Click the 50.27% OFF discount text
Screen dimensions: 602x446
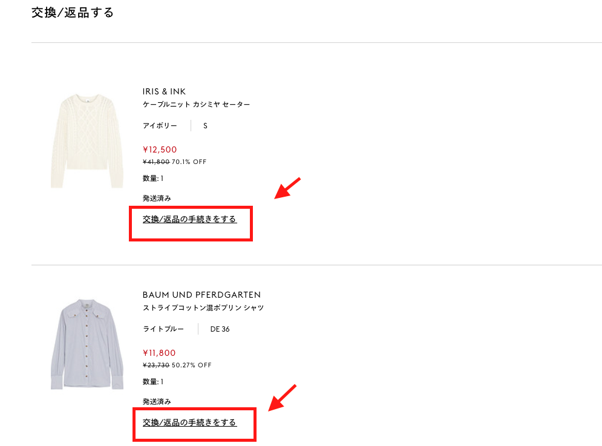point(195,365)
